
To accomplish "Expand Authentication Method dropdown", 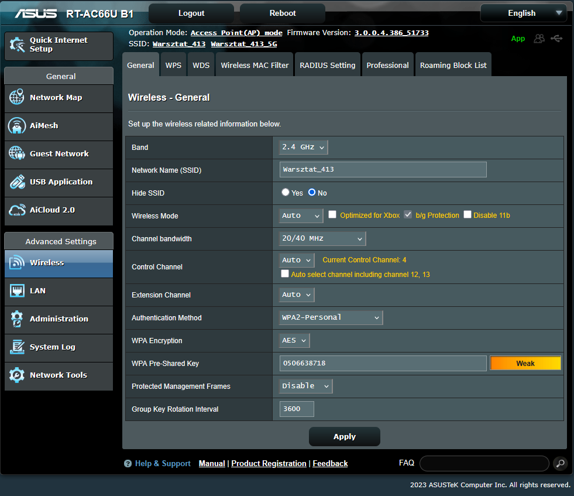I will (x=331, y=317).
